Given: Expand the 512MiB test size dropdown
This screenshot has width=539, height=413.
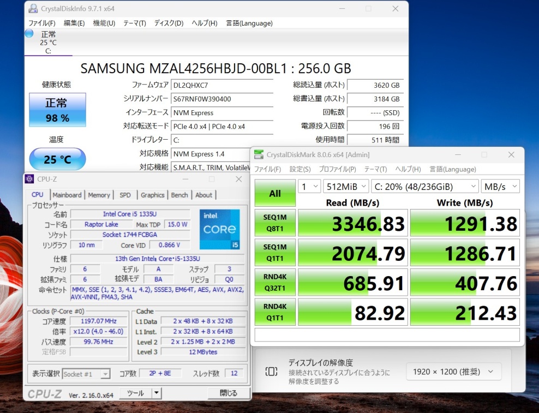Looking at the screenshot, I should coord(346,187).
